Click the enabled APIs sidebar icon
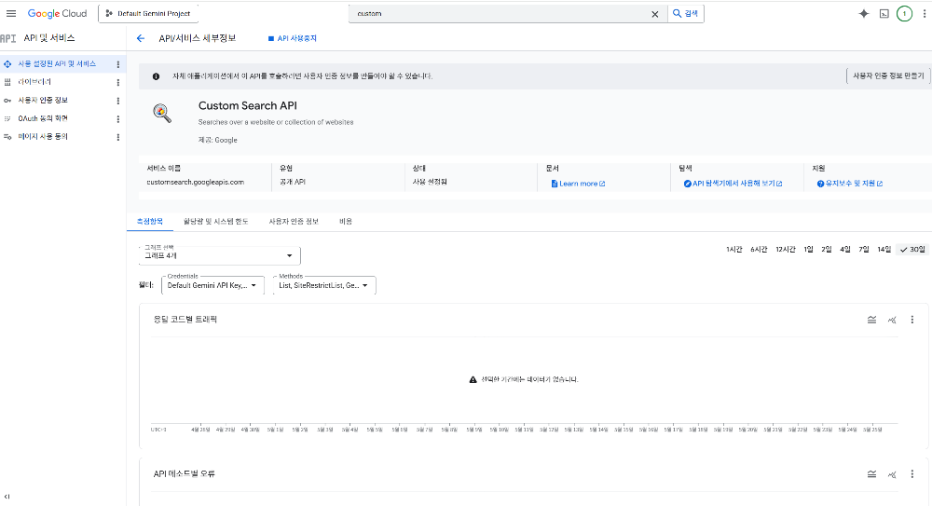Viewport: 932px width, 506px height. pyautogui.click(x=7, y=63)
